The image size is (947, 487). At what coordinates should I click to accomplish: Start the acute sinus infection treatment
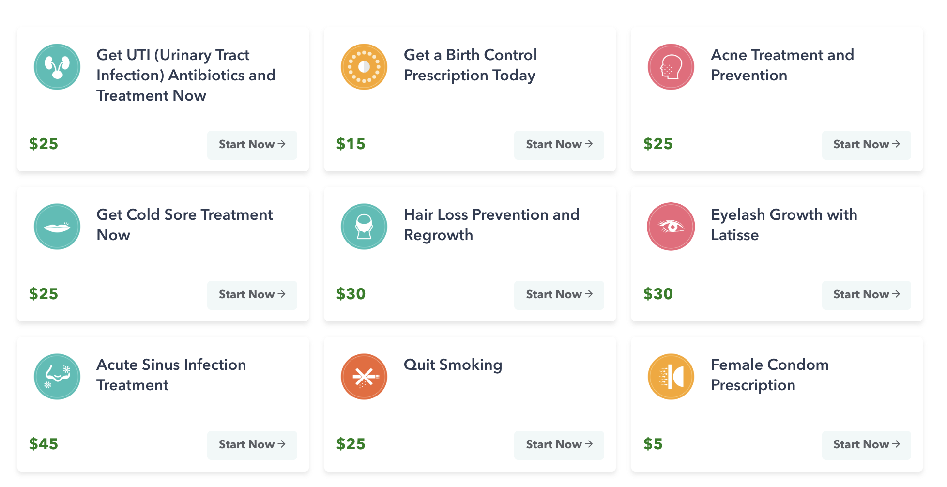[252, 445]
